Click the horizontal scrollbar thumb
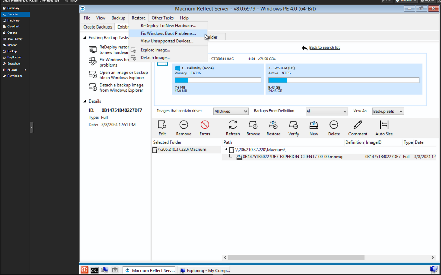Viewport: 441px width, 275px height. tap(296, 257)
